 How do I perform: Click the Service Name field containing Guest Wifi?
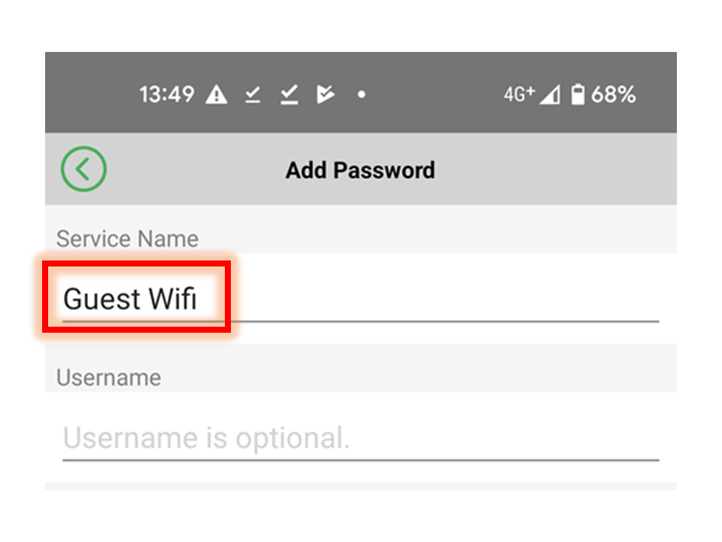[x=361, y=299]
